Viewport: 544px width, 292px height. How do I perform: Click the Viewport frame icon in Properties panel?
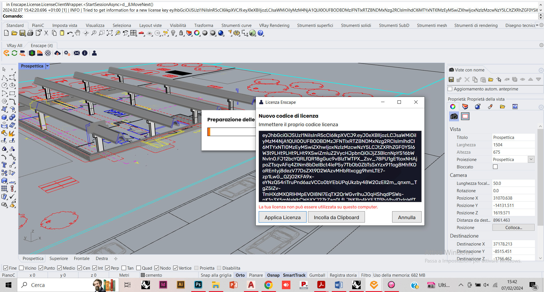pos(465,116)
